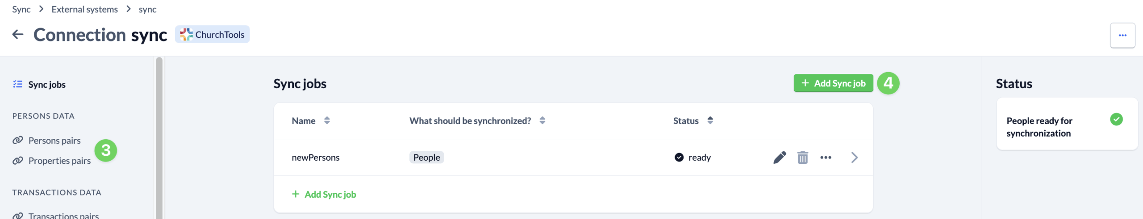Go to Properties pairs in sidebar
Image resolution: width=1143 pixels, height=219 pixels.
click(59, 161)
